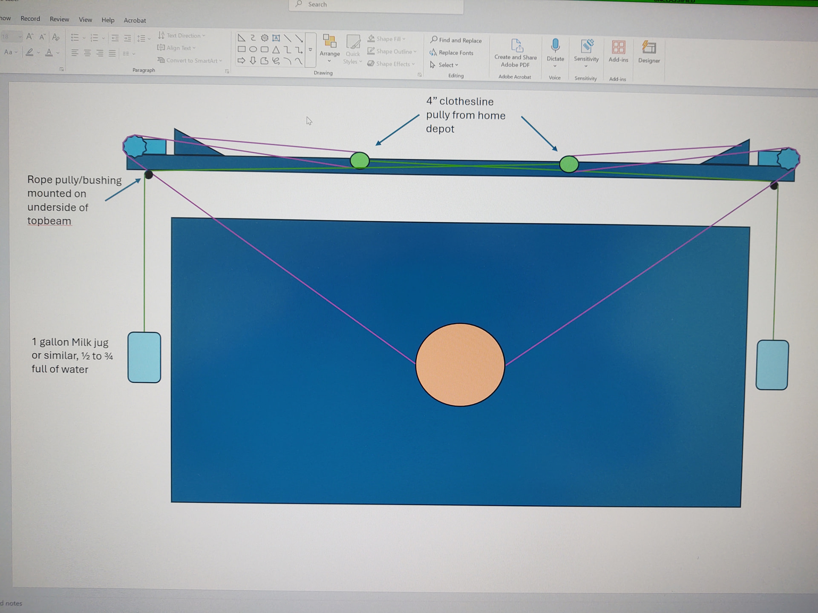The height and width of the screenshot is (613, 818).
Task: Open the Review ribbon tab
Action: [59, 19]
